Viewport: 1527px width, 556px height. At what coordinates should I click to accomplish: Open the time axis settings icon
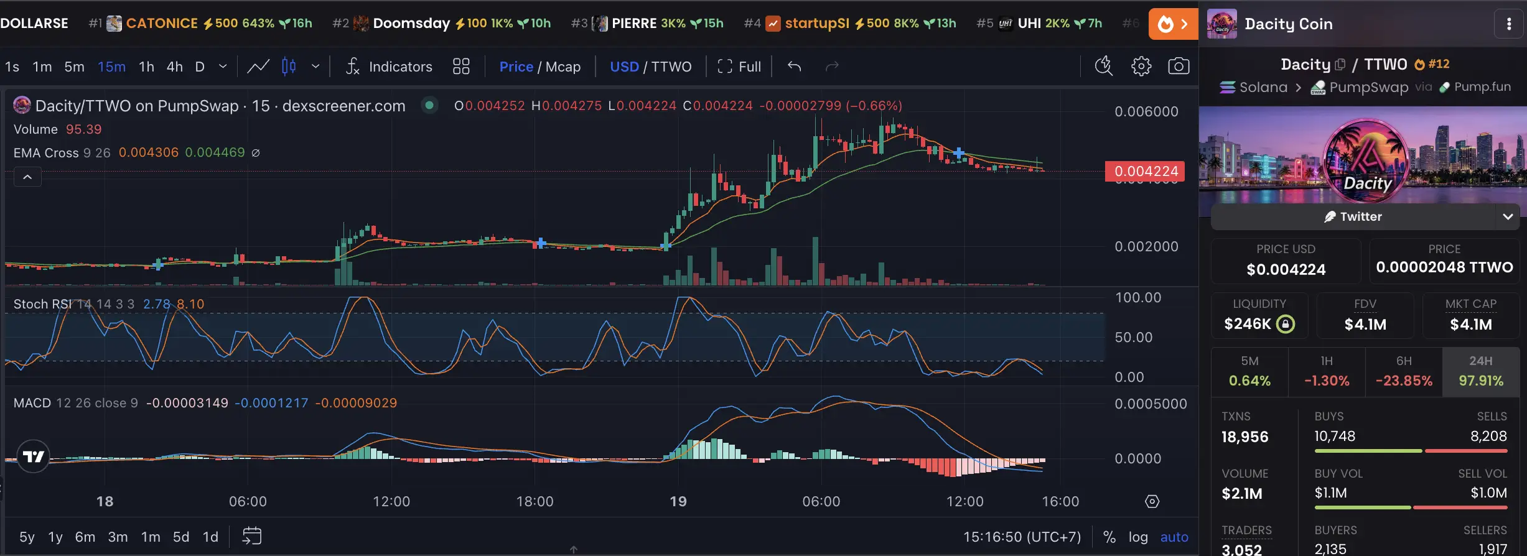point(1152,501)
